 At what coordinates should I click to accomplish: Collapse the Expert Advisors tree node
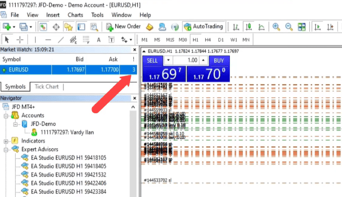pos(6,150)
